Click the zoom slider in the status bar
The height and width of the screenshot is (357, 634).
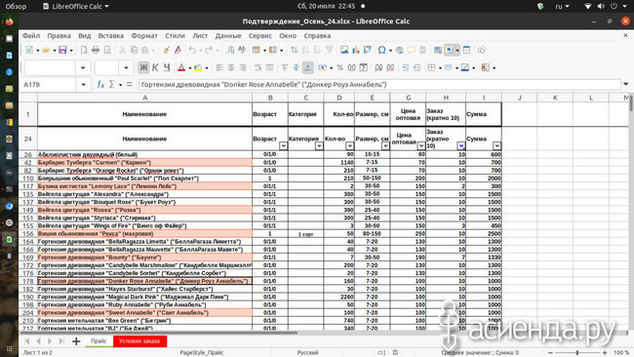[577, 352]
